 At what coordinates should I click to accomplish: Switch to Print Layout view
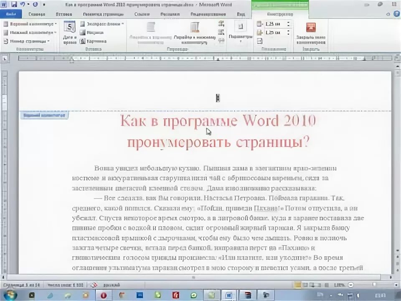[x=298, y=285]
